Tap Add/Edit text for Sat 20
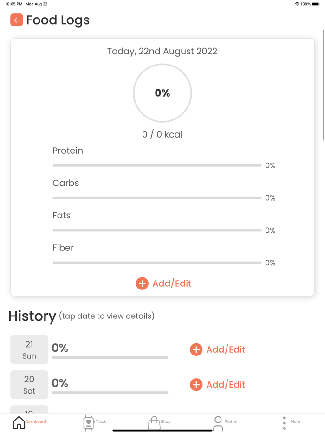 [226, 385]
